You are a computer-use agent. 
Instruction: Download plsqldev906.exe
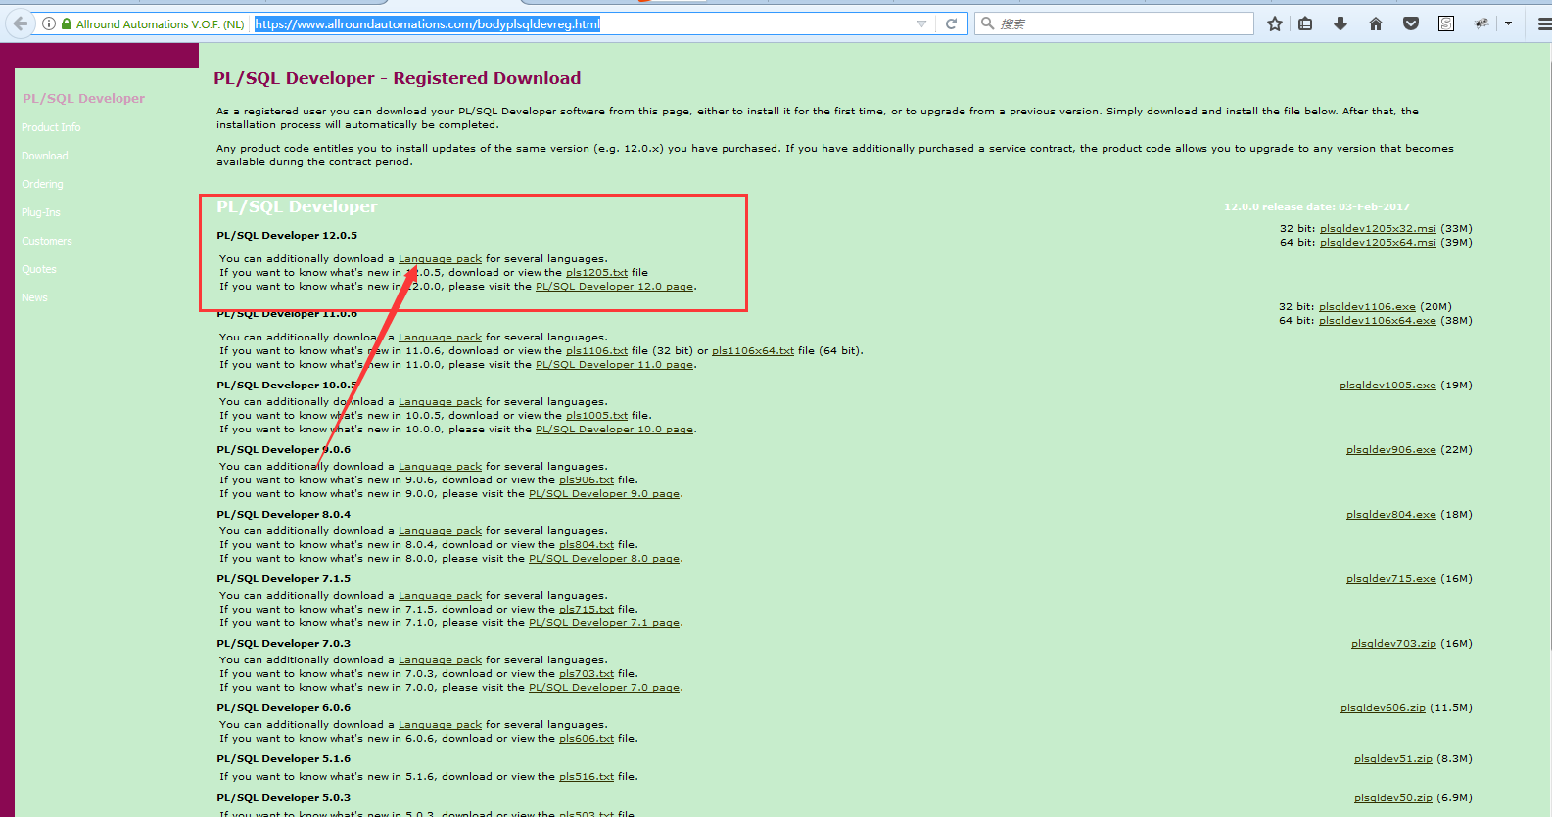(1391, 449)
